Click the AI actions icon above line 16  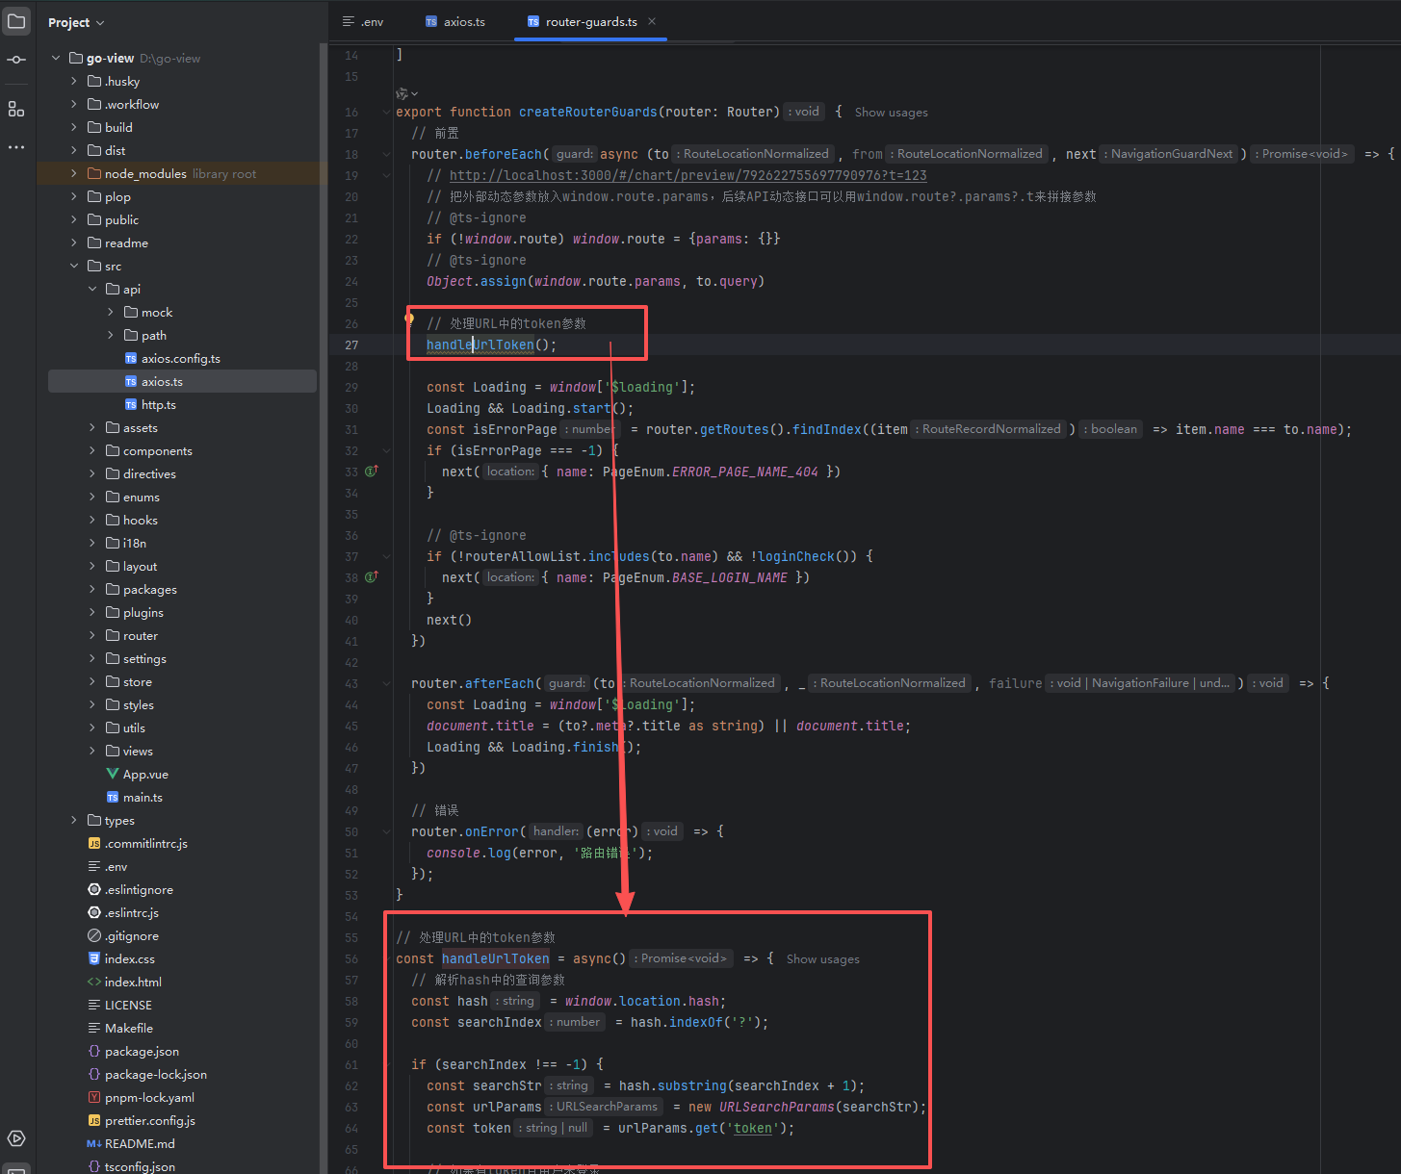[x=402, y=93]
